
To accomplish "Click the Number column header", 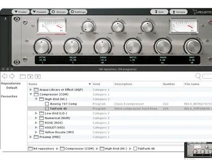I will pyautogui.click(x=173, y=84).
